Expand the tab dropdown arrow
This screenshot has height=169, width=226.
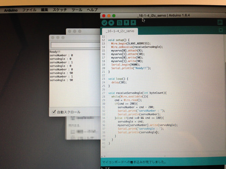click(221, 30)
